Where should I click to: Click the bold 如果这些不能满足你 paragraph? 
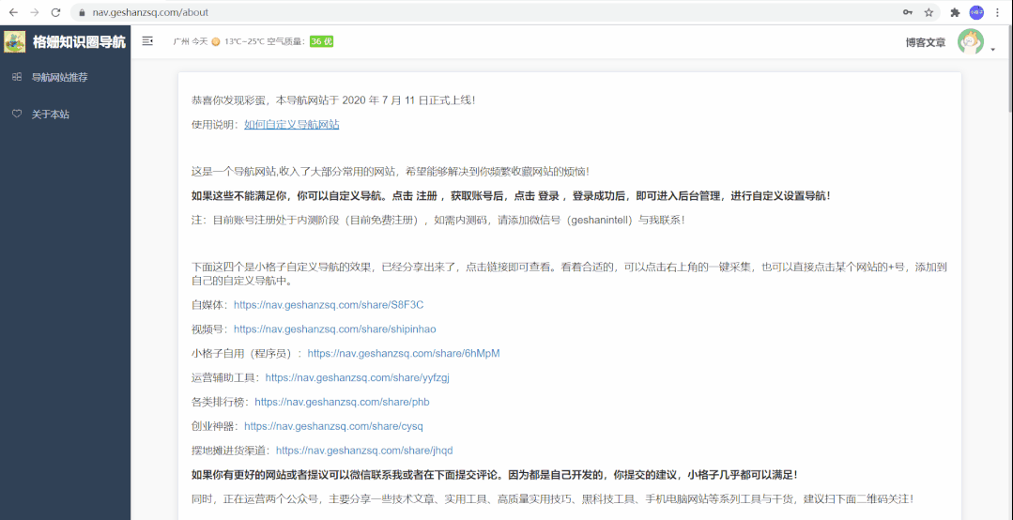click(511, 196)
